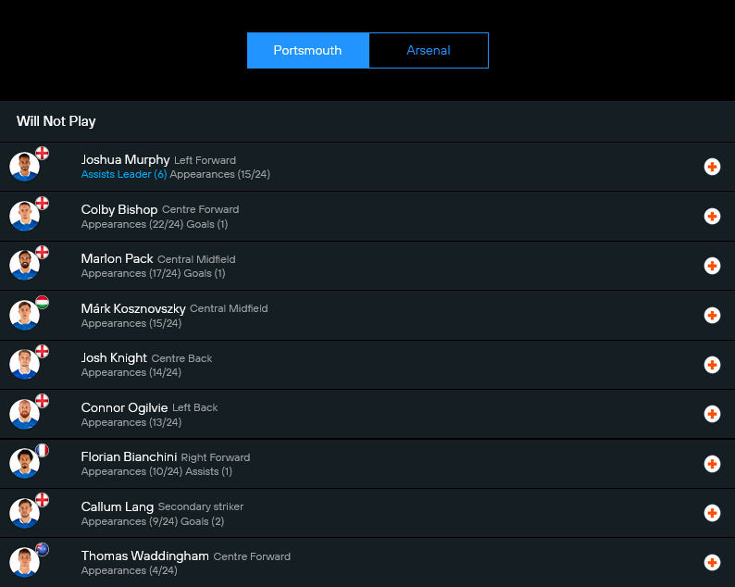735x587 pixels.
Task: Click the injury icon for Florian Bianchini
Action: tap(712, 464)
